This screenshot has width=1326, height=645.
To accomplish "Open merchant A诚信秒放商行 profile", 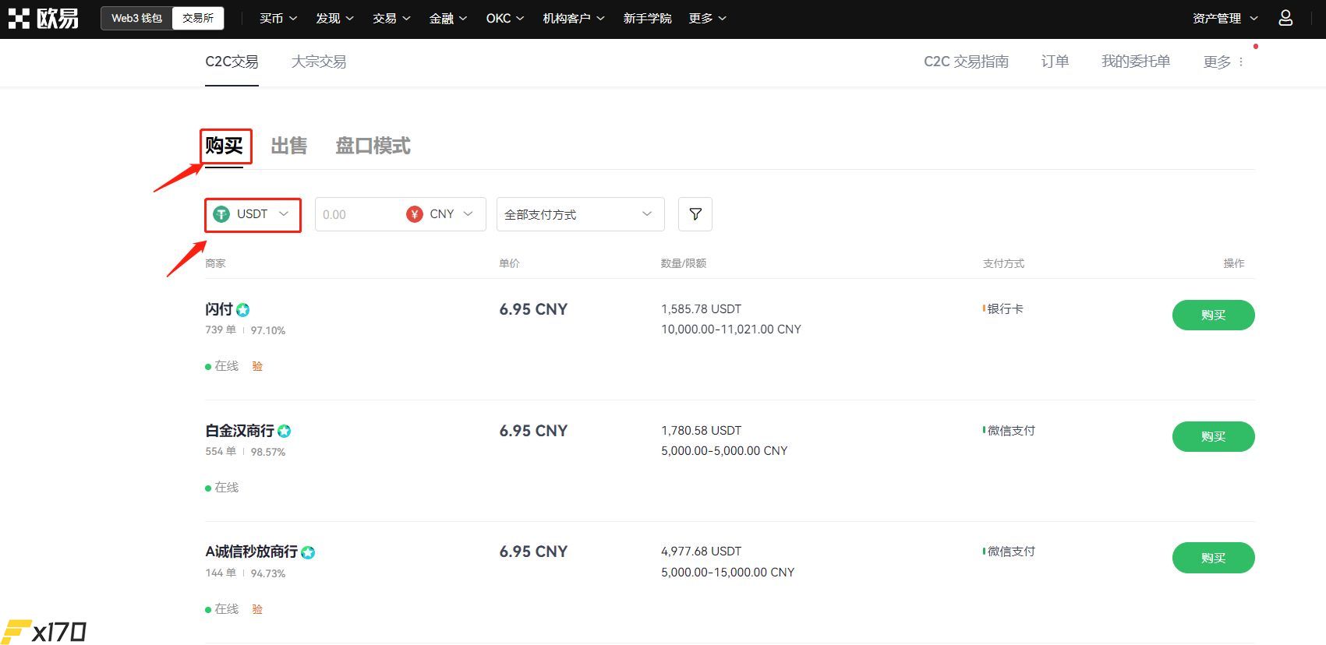I will pyautogui.click(x=251, y=552).
